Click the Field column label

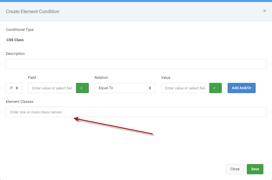coord(32,78)
